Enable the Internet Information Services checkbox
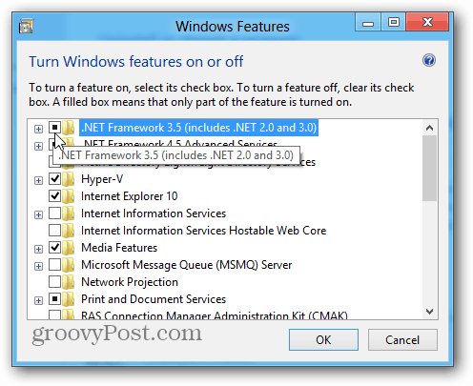 pos(54,213)
